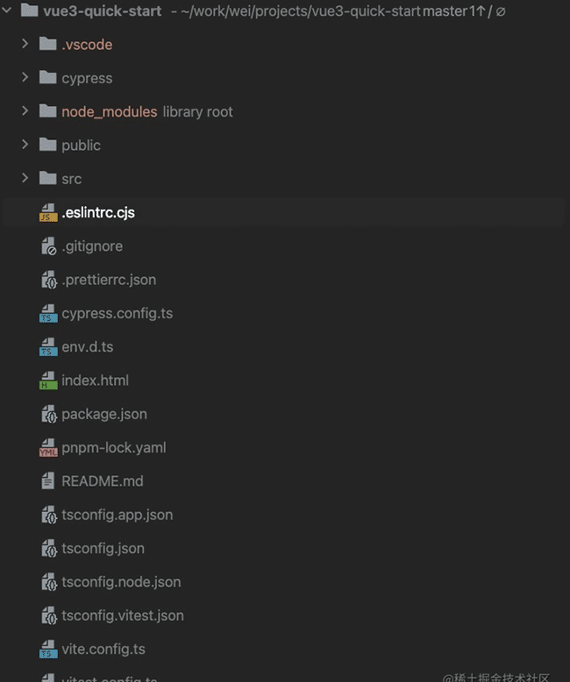Screen dimensions: 570x682
Task: Select the package.json file
Action: pyautogui.click(x=104, y=415)
